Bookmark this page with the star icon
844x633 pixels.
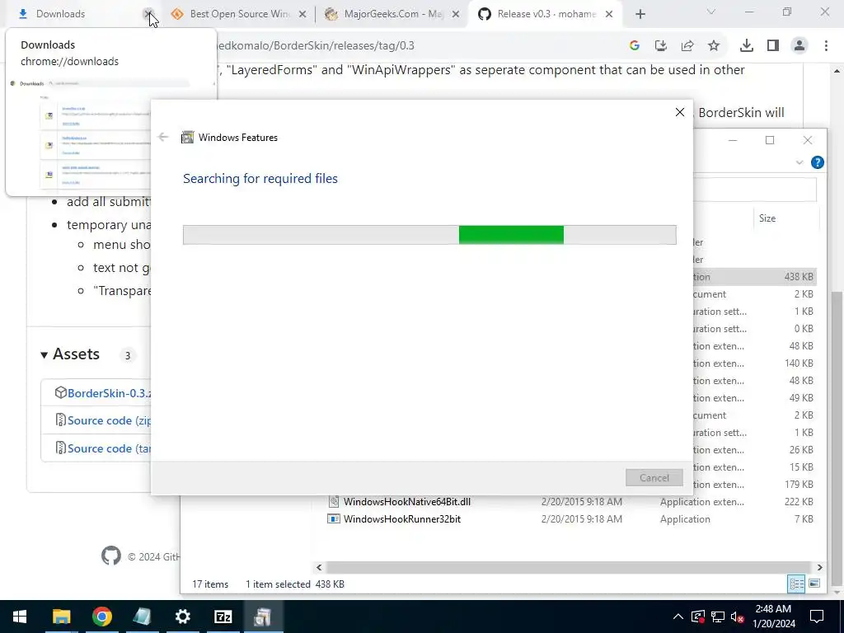click(714, 46)
